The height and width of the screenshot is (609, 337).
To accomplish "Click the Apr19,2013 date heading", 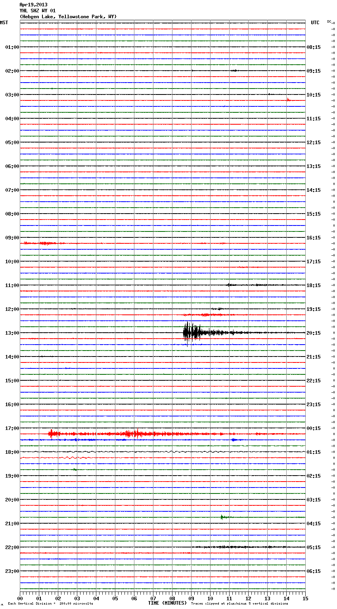I will pos(33,5).
